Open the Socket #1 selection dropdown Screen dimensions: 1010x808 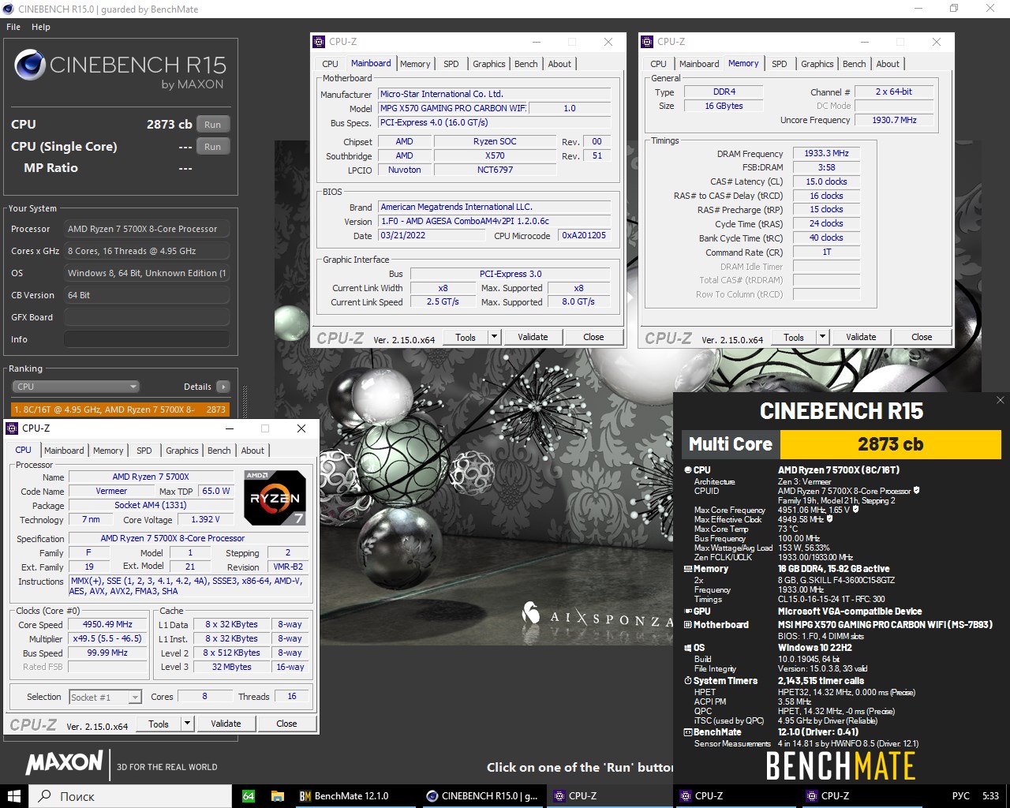tap(135, 697)
